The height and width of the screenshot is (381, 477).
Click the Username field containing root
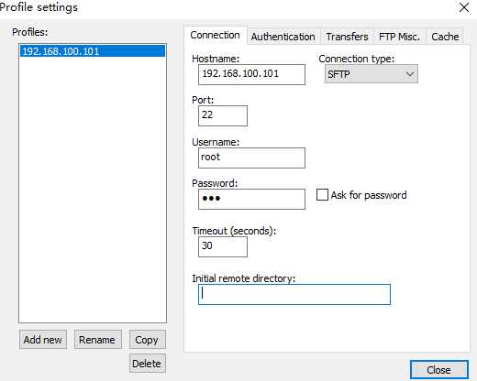point(251,158)
